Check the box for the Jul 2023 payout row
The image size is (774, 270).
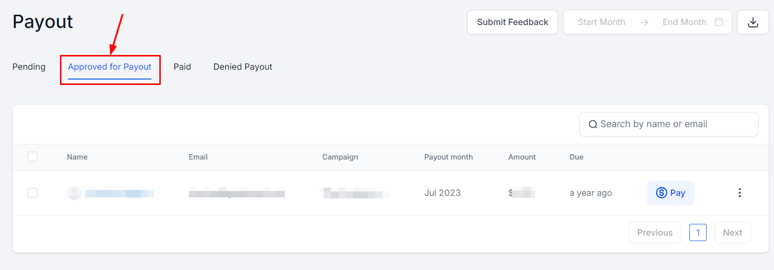(x=32, y=193)
